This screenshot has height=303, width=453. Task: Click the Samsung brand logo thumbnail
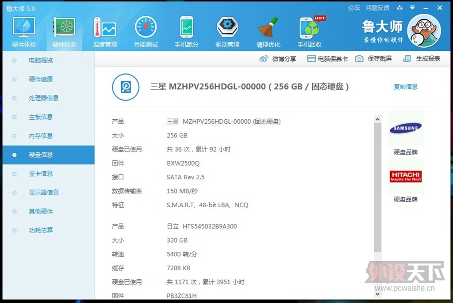click(x=405, y=129)
